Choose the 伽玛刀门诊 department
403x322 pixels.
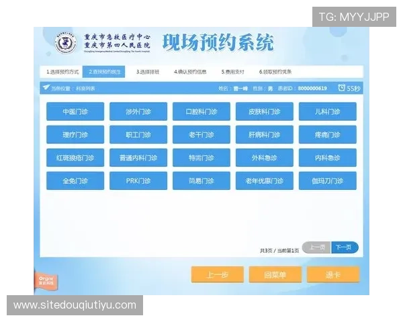coord(328,180)
